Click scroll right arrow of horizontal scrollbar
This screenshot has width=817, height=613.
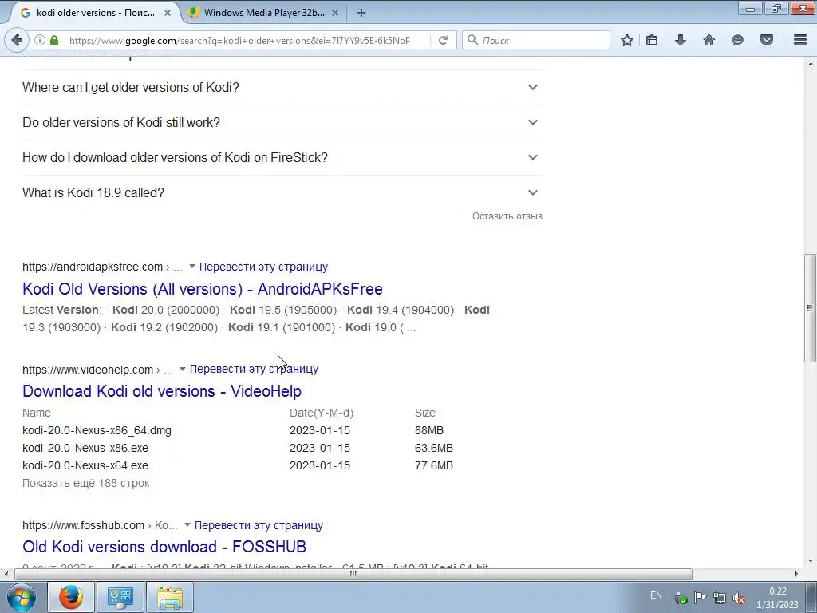(x=797, y=574)
